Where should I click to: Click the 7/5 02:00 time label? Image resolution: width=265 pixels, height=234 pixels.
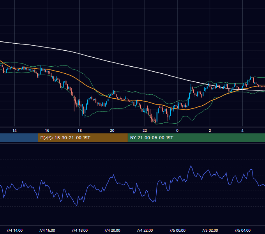pyautogui.click(x=210, y=230)
